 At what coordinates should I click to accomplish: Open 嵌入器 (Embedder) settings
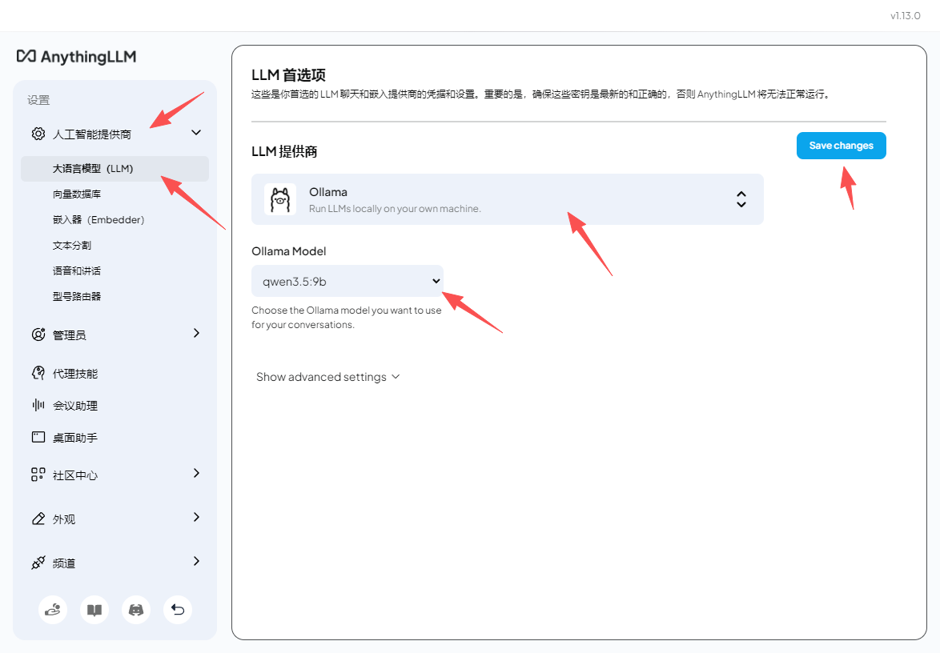pos(98,220)
